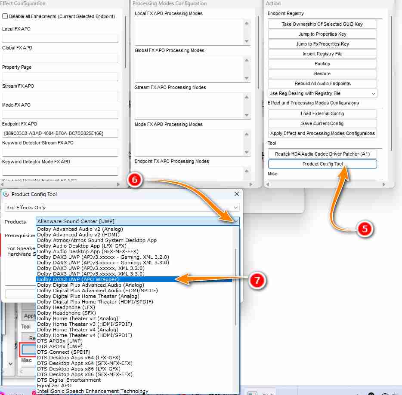Click the Local FX APO input field
The width and height of the screenshot is (402, 395).
coord(60,39)
